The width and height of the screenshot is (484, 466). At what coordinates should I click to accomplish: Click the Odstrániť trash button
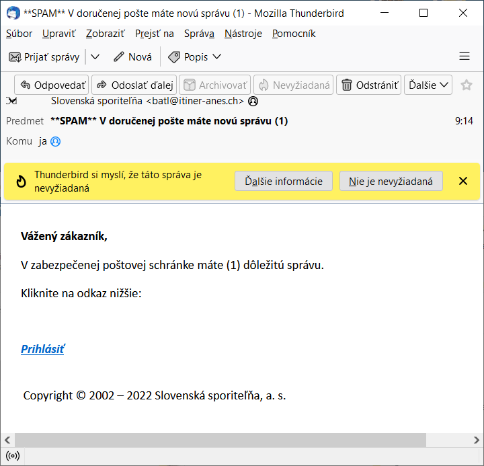point(368,85)
